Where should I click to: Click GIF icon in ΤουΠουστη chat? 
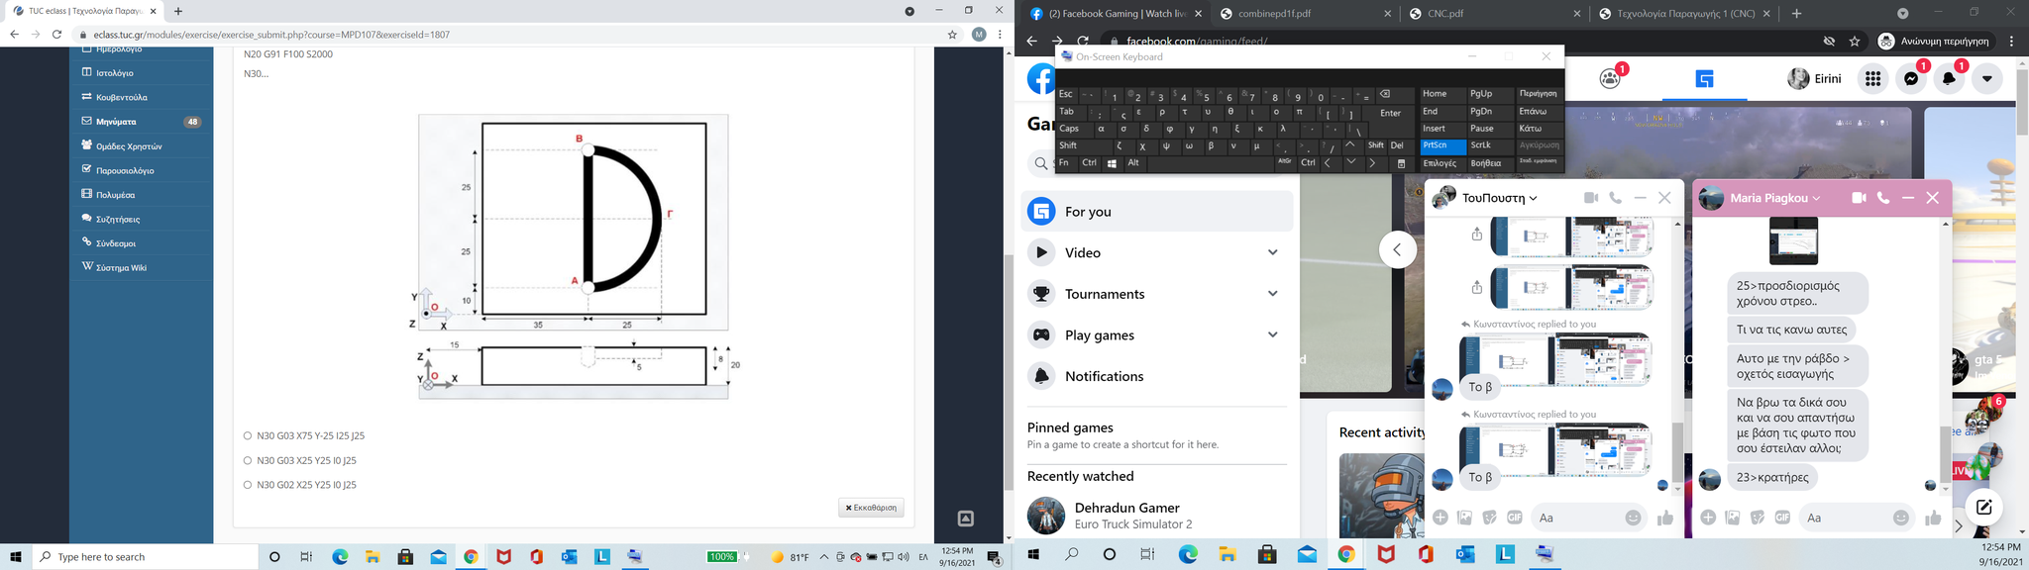click(x=1515, y=518)
